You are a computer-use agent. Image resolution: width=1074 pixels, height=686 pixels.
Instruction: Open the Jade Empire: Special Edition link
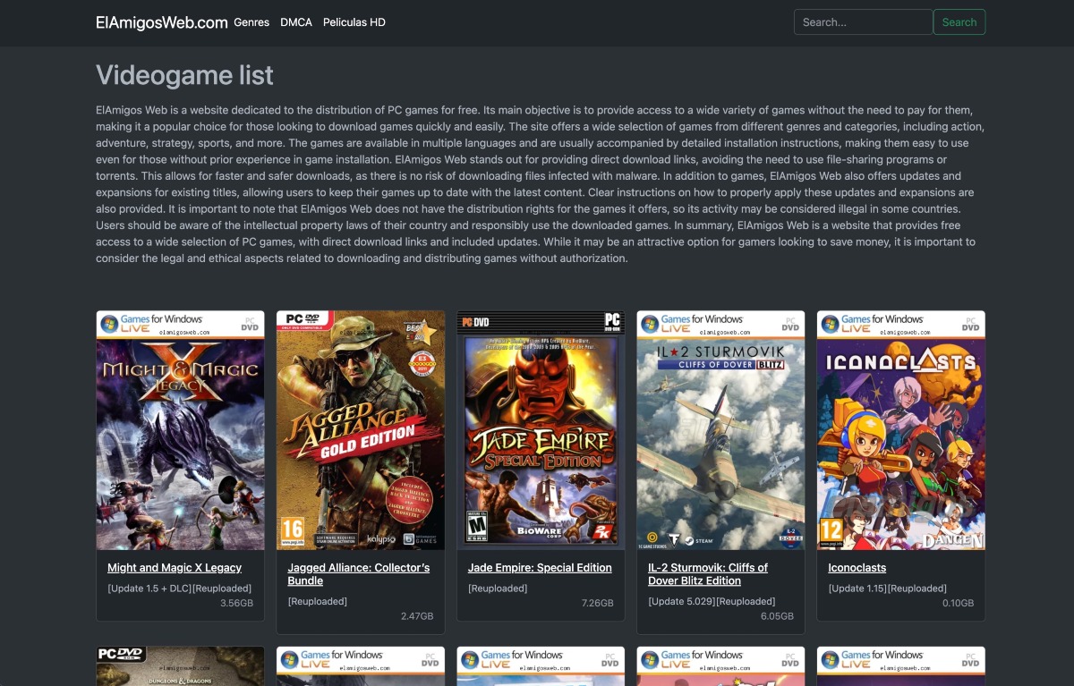(540, 567)
